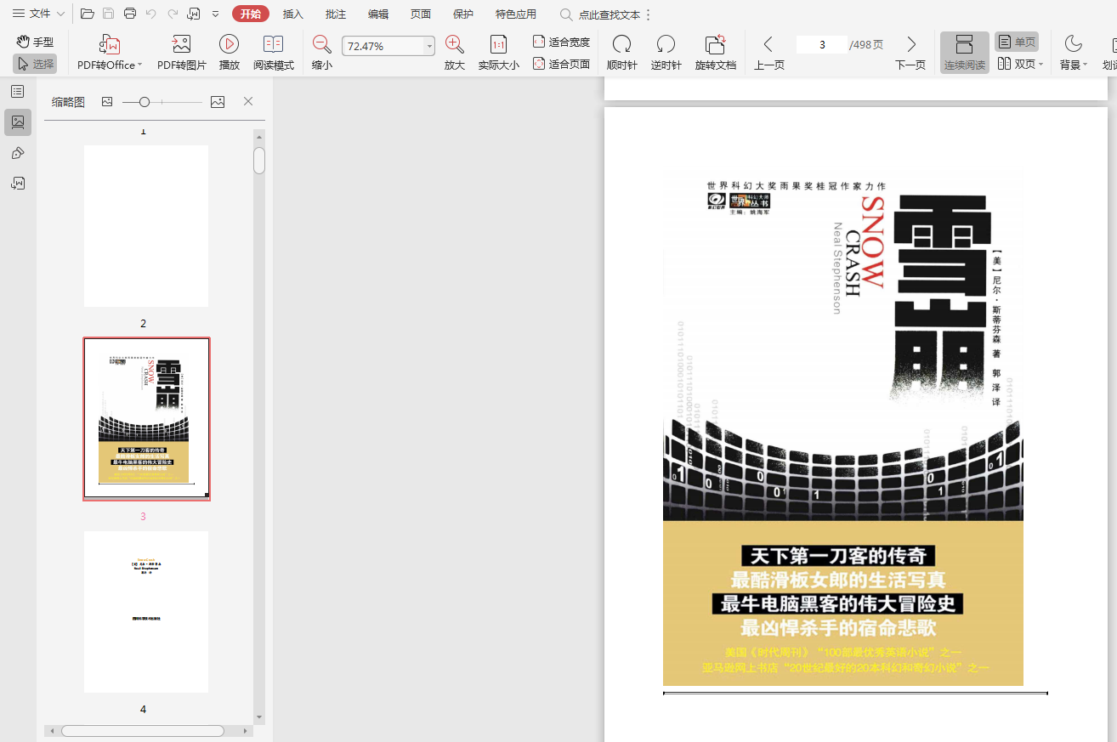Close the 缩略图 thumbnail panel
The width and height of the screenshot is (1117, 742).
[248, 101]
